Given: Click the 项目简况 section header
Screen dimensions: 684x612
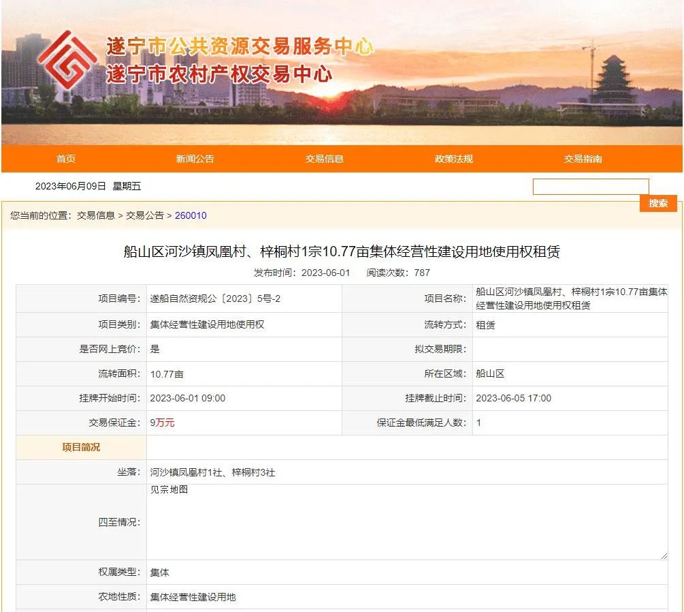Looking at the screenshot, I should [81, 447].
